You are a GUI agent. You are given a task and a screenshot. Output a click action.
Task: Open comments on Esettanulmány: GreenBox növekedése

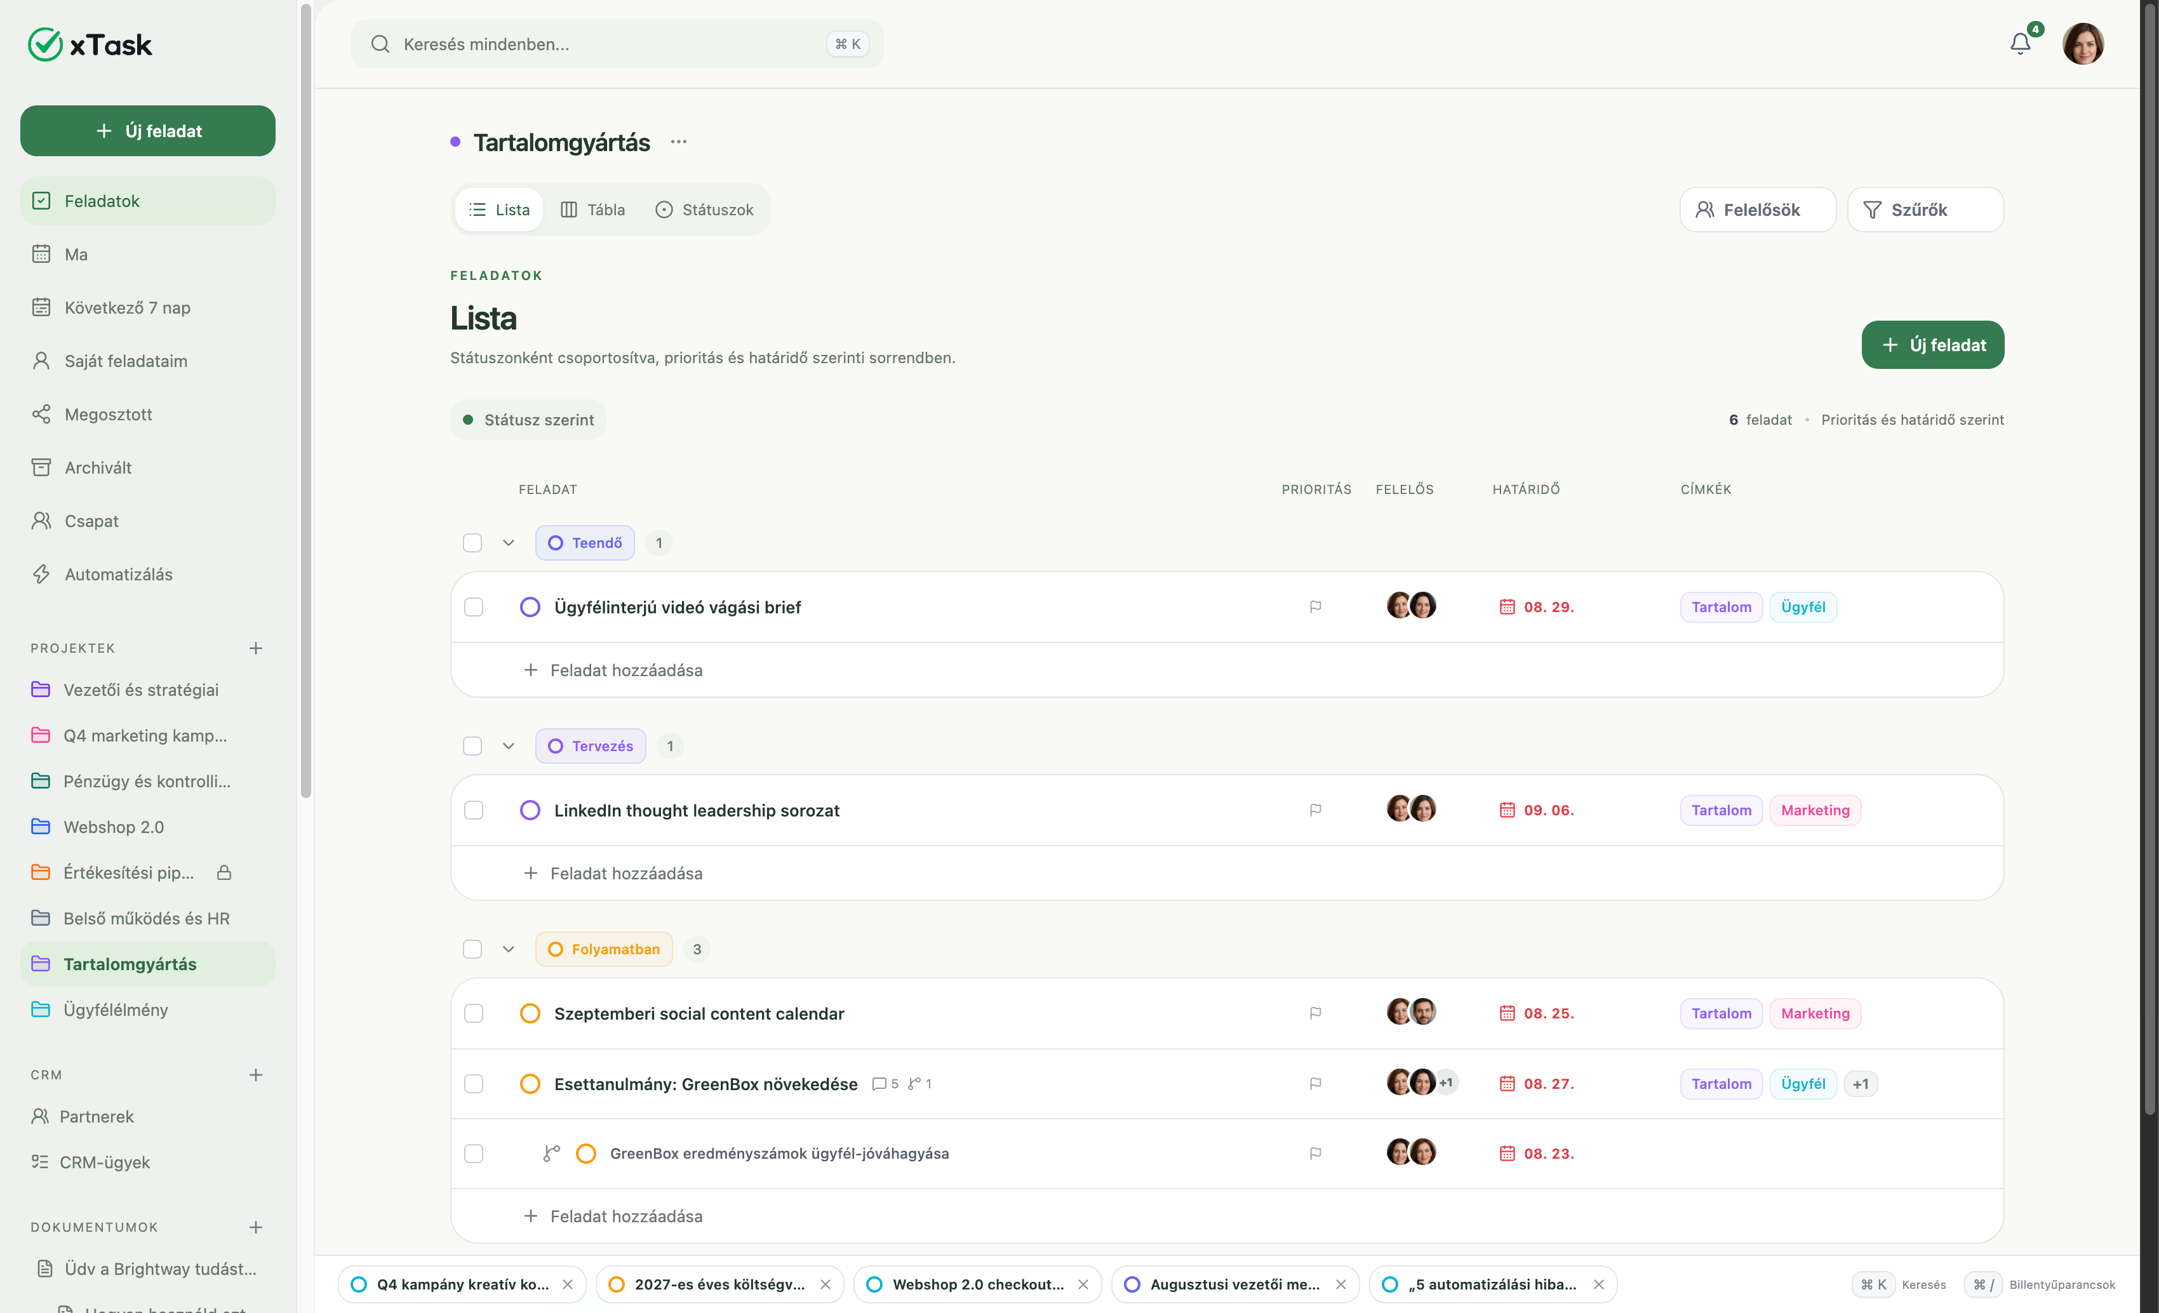pyautogui.click(x=885, y=1084)
